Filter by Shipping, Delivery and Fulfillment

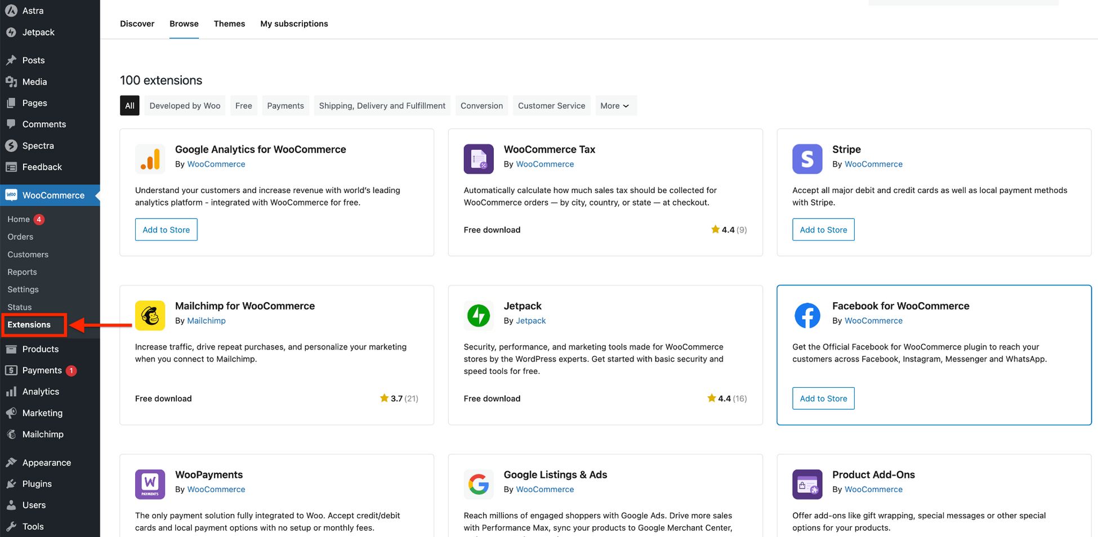tap(382, 106)
